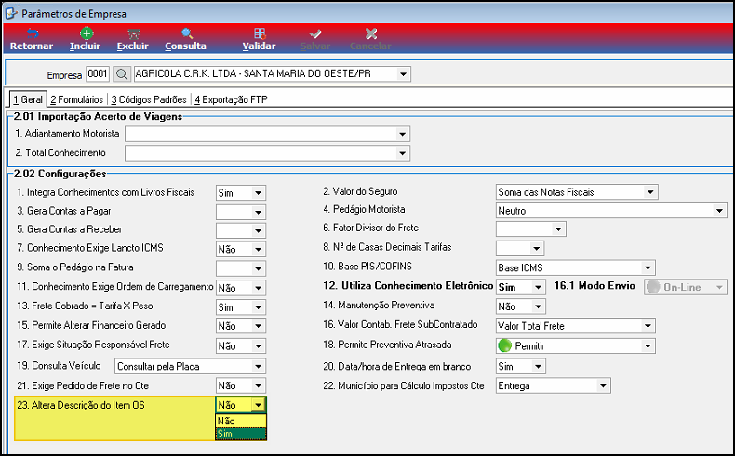This screenshot has height=456, width=735.
Task: Expand the Adiantamento Motorista dropdown
Action: (x=402, y=135)
